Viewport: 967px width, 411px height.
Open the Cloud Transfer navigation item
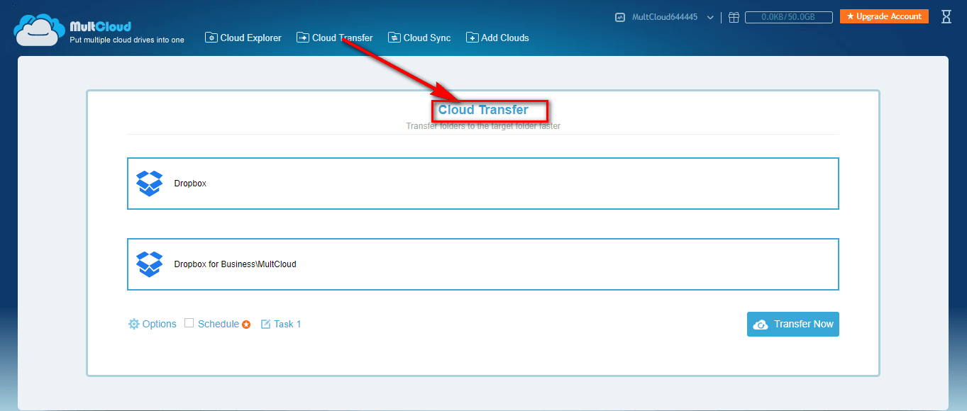(x=335, y=38)
